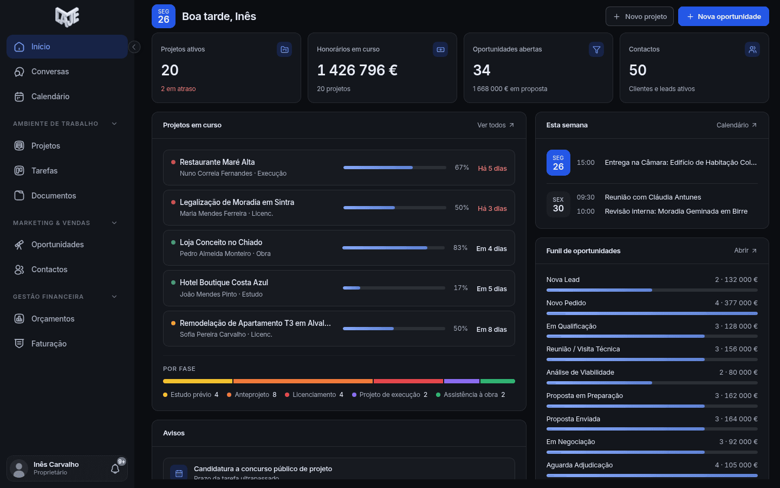Click the Faturação icon in sidebar
The height and width of the screenshot is (488, 780).
tap(19, 344)
